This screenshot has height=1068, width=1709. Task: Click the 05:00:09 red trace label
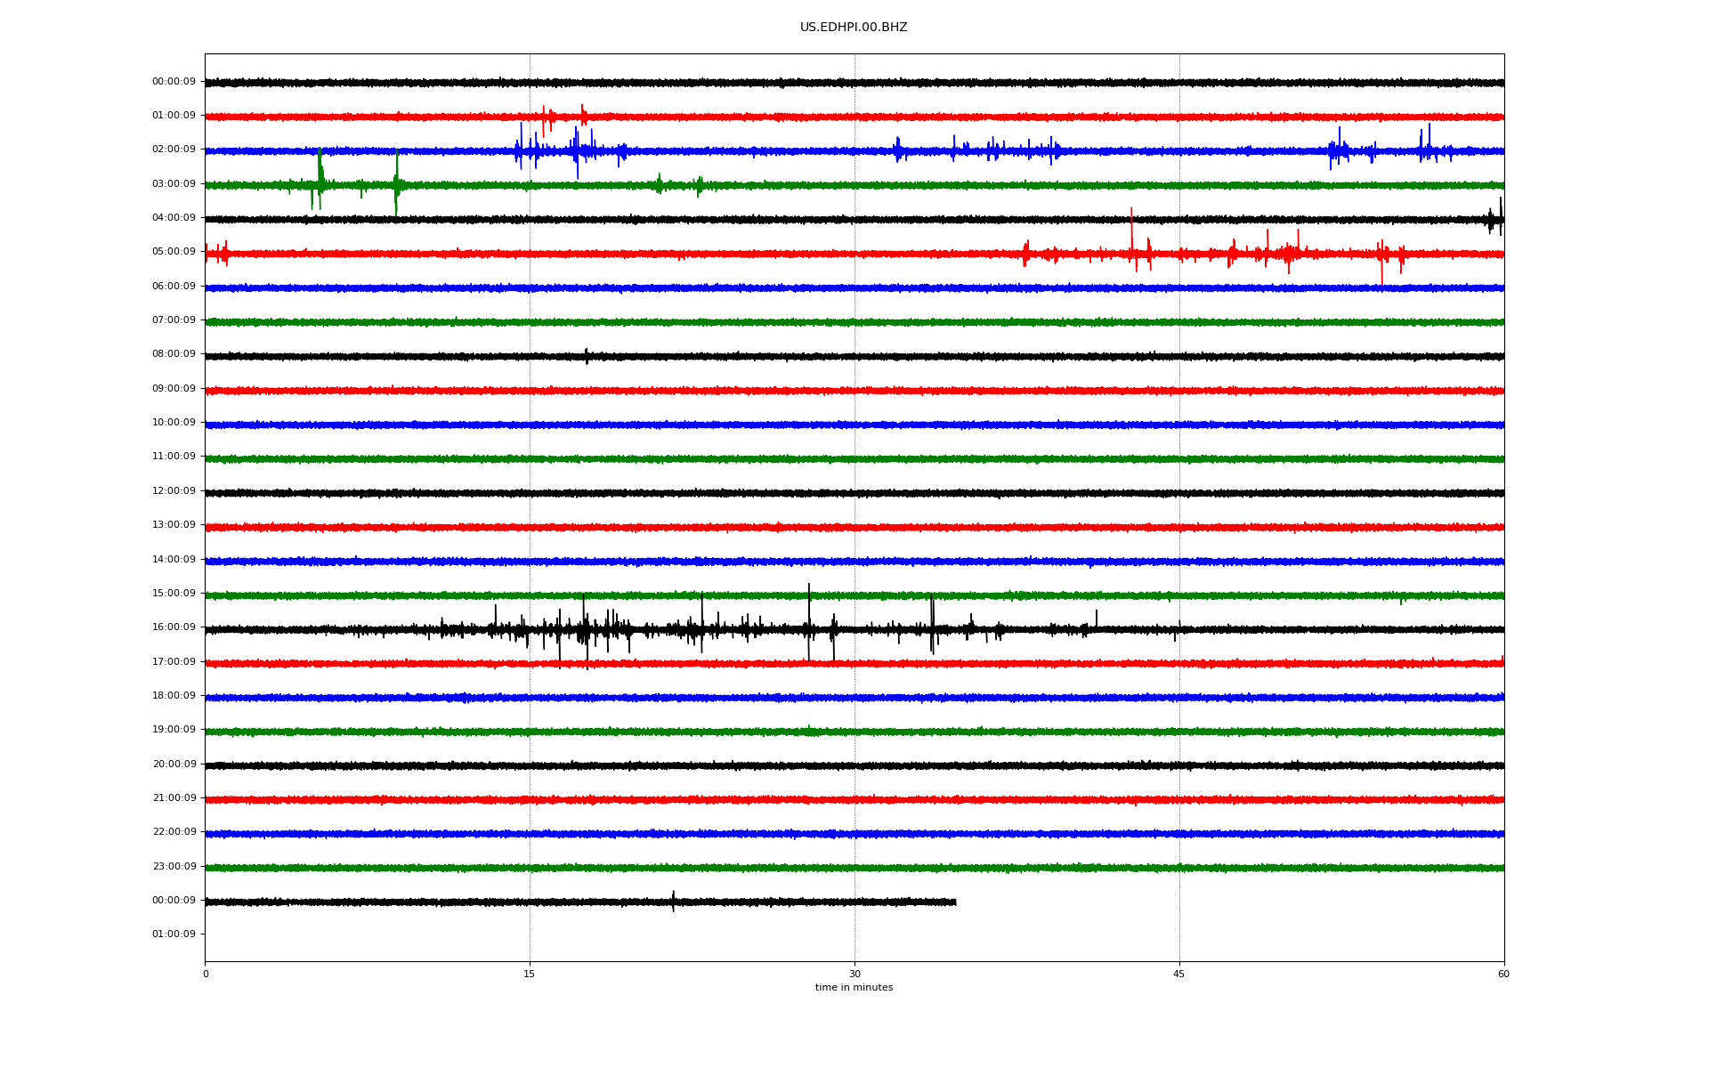[174, 252]
